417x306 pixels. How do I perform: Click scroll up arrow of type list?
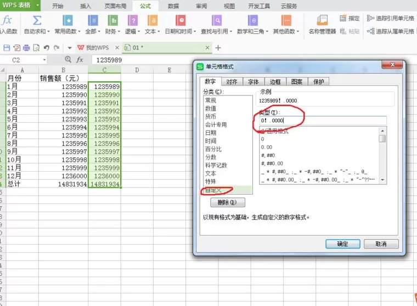(382, 131)
